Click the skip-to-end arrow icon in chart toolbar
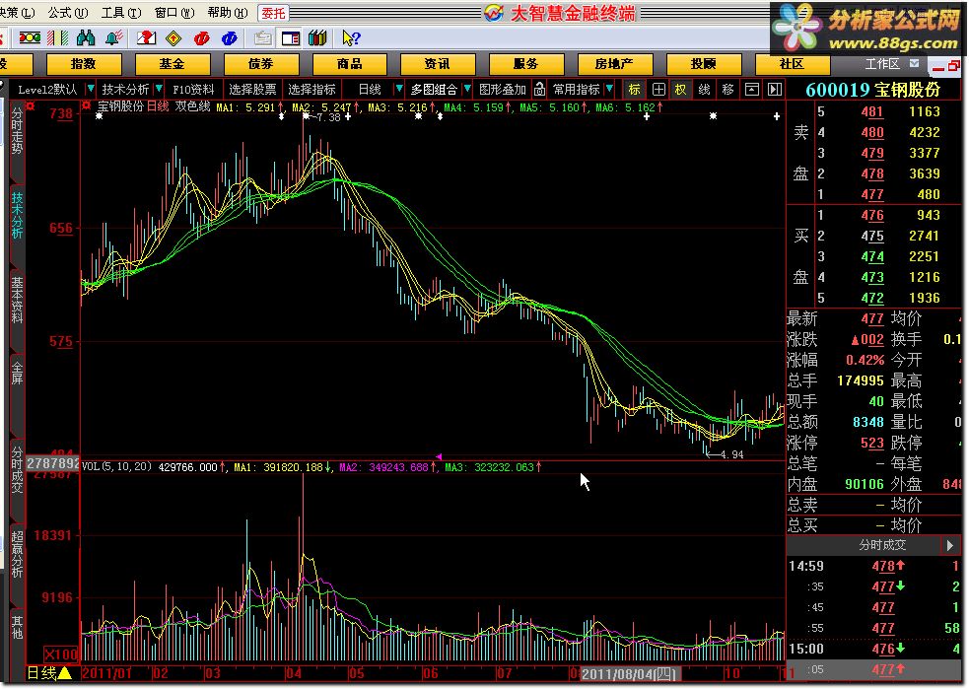Screen dimensions: 969x689 point(775,89)
